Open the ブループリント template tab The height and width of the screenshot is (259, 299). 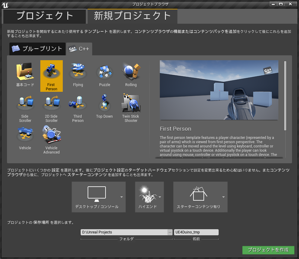tap(37, 49)
